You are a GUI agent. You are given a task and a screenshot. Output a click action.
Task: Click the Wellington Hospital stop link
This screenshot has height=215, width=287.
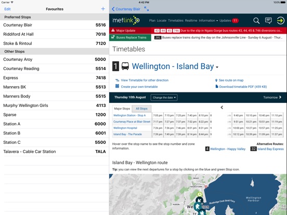tap(125, 128)
